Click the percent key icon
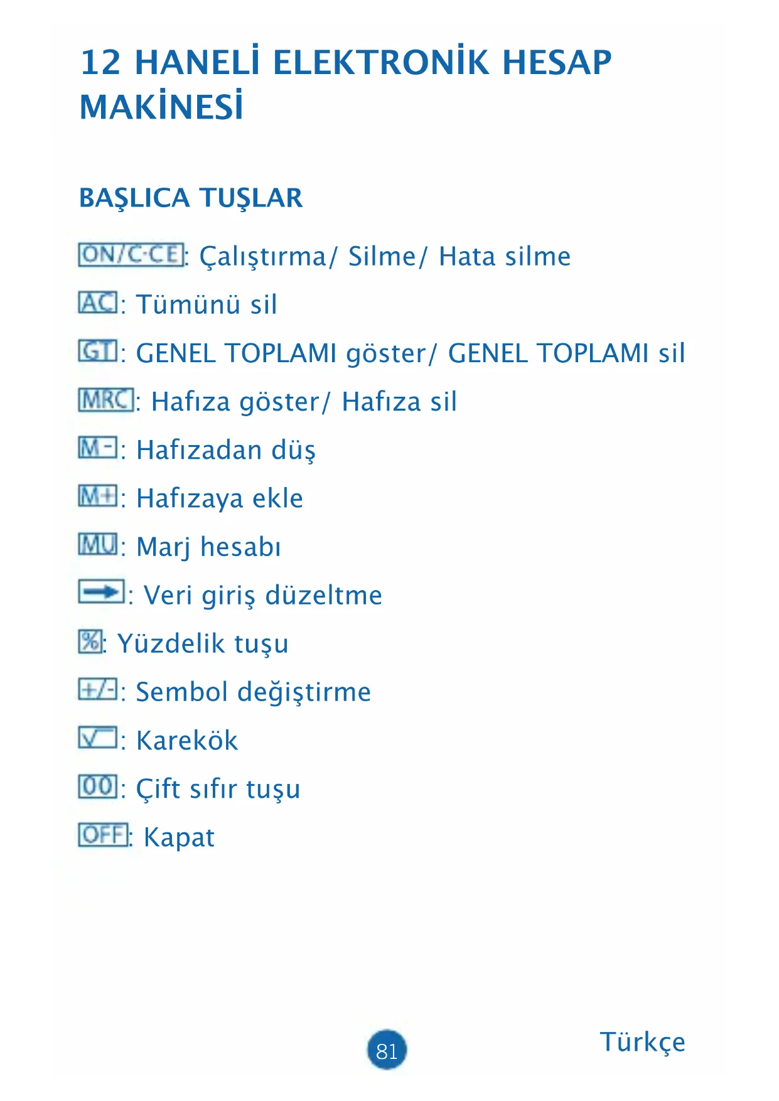 (x=90, y=641)
